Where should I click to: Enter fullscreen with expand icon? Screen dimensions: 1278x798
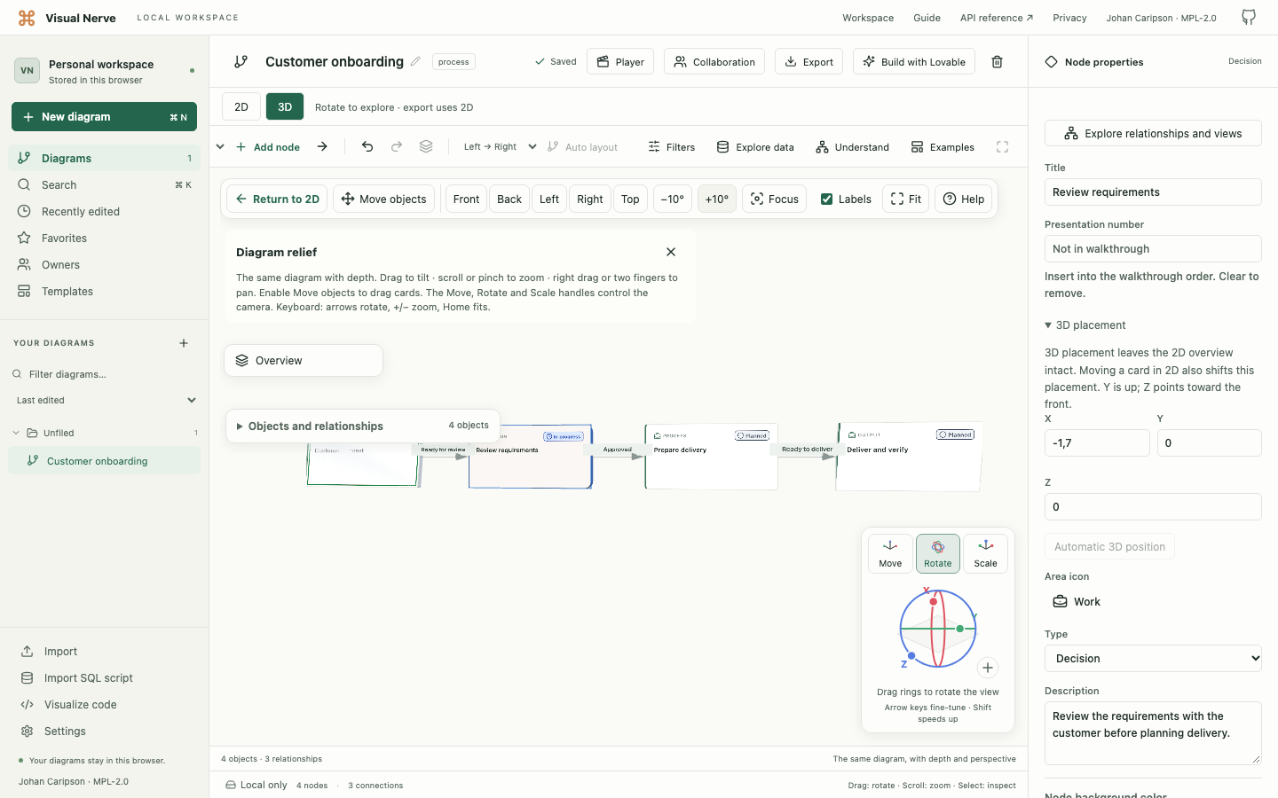(x=1003, y=147)
